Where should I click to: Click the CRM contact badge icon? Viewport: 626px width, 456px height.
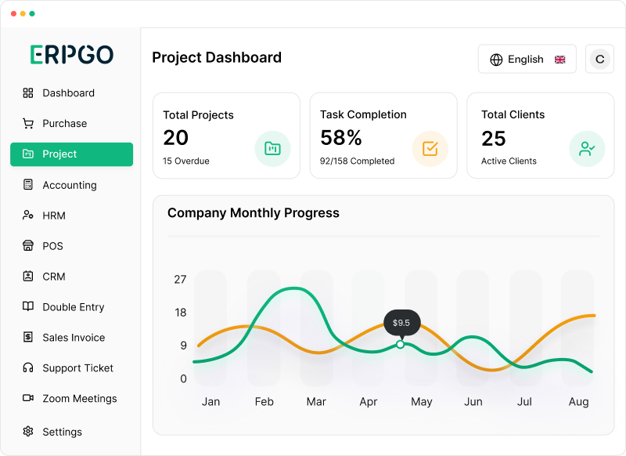point(28,276)
